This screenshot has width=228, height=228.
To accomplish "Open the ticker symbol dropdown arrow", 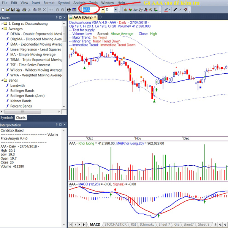I will pyautogui.click(x=103, y=10).
